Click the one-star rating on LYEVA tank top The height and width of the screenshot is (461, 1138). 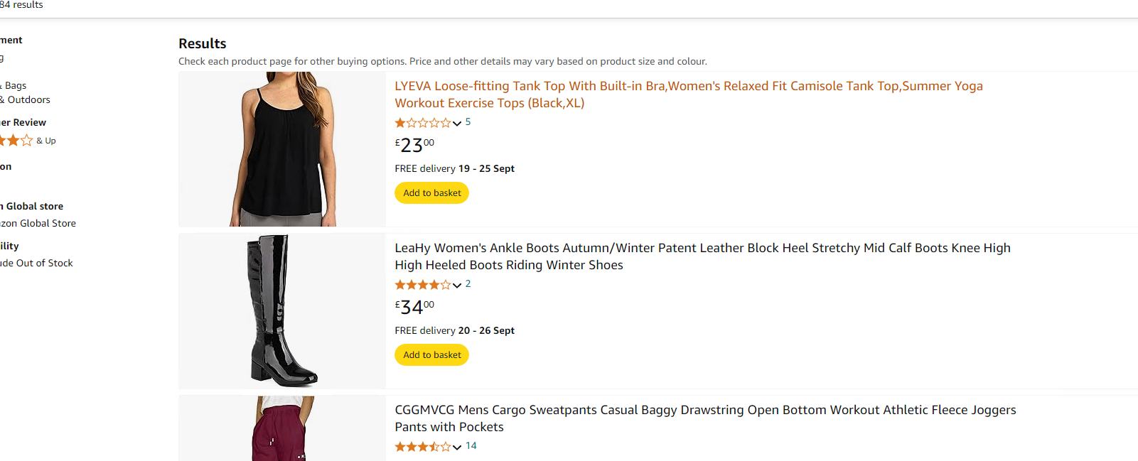422,123
